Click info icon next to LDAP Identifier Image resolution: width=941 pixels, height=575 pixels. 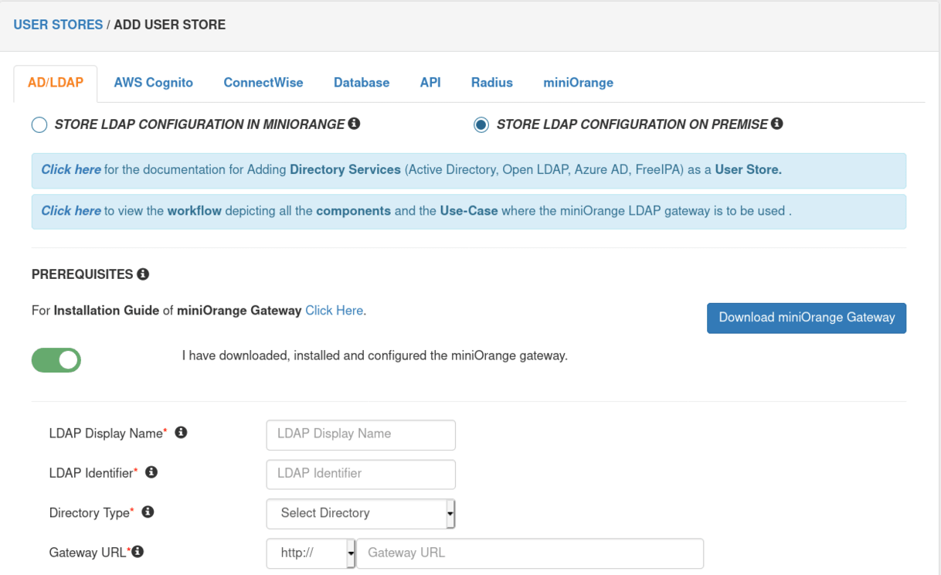pos(151,472)
